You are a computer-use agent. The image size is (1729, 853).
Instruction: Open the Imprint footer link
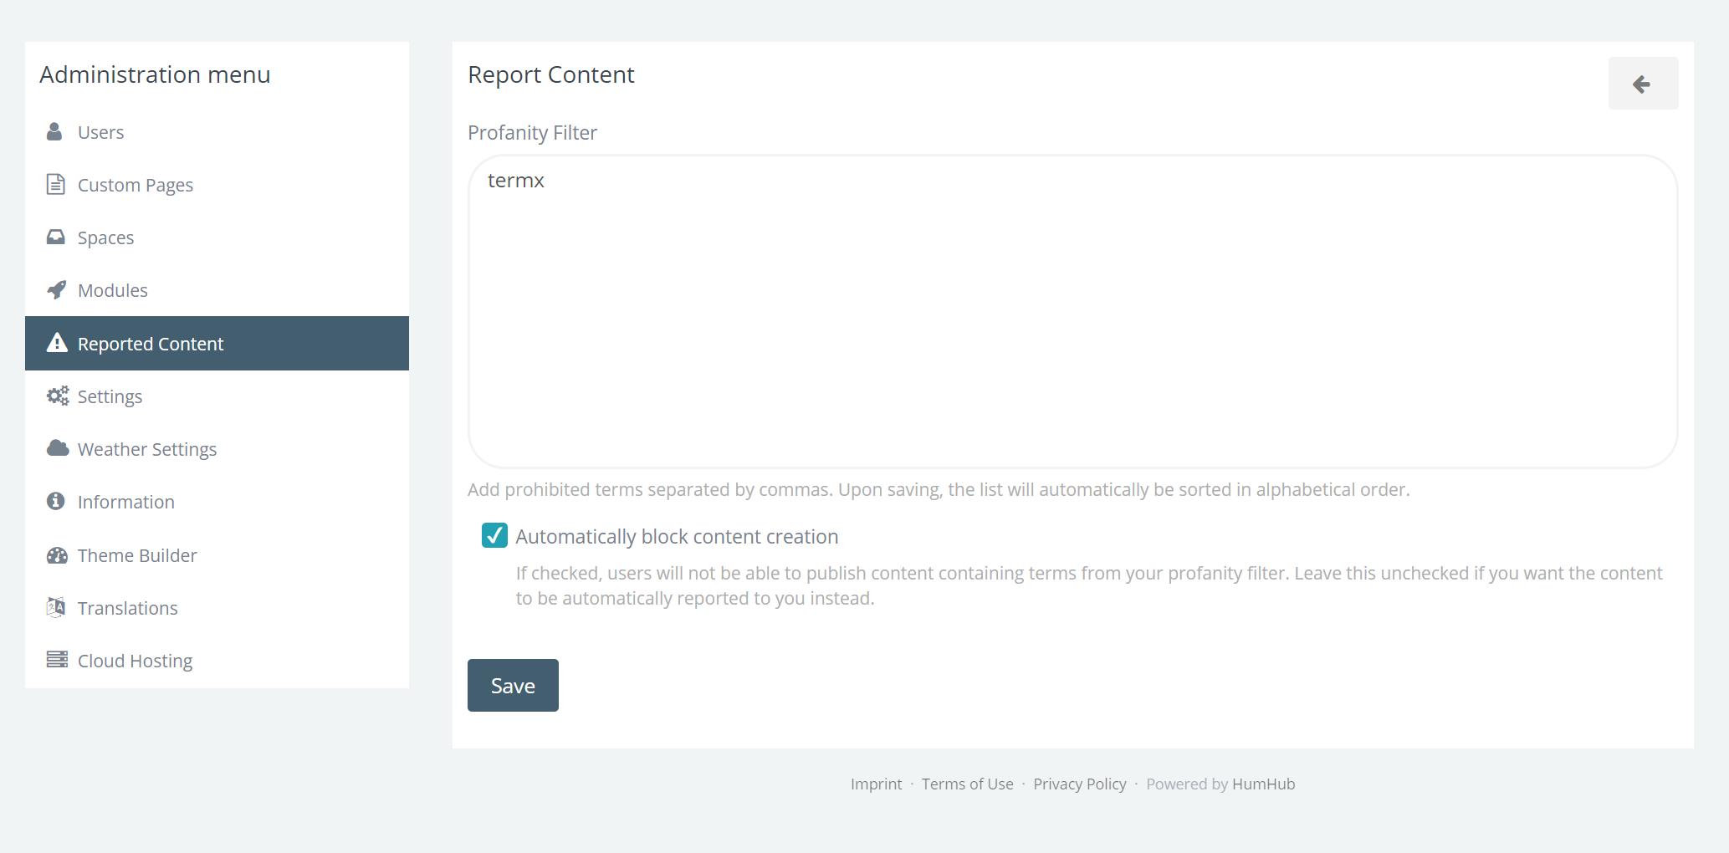pyautogui.click(x=876, y=784)
